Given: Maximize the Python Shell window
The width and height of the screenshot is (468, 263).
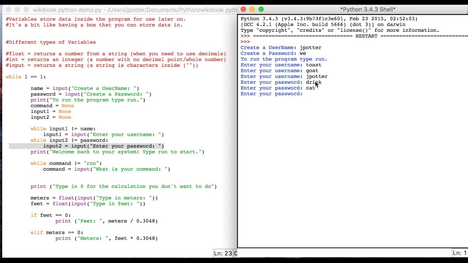Looking at the screenshot, I should (x=261, y=9).
